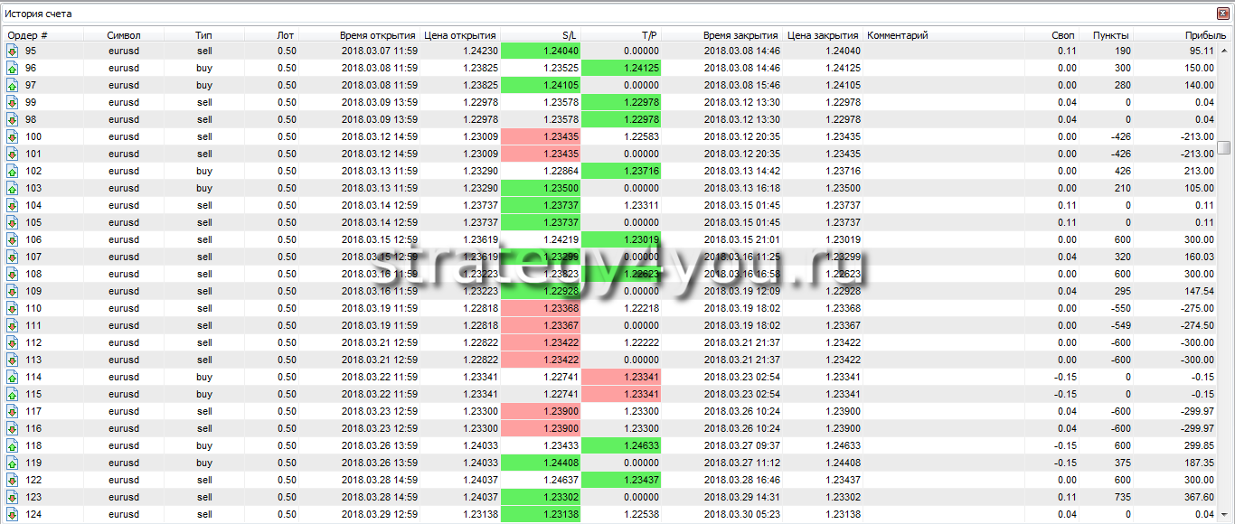The height and width of the screenshot is (524, 1235).
Task: Select the red S/L cell of order 112
Action: tap(541, 342)
